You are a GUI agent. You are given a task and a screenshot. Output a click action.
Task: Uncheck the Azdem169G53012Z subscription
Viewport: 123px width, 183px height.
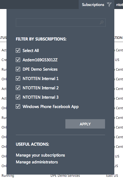click(18, 60)
